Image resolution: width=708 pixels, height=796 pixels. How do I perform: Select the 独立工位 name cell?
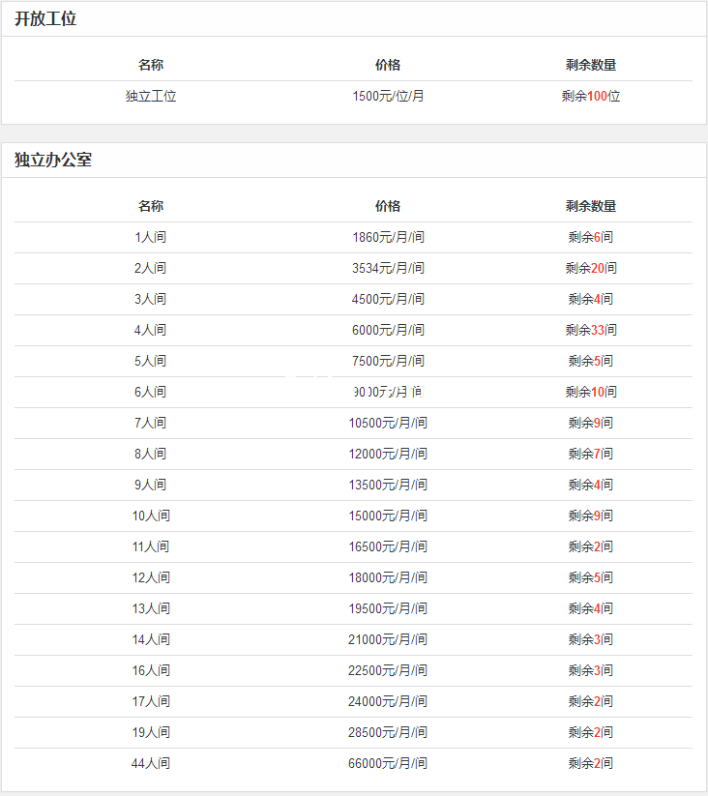click(x=151, y=96)
